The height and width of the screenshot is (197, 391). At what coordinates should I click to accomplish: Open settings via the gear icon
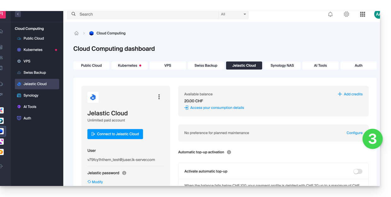(347, 14)
